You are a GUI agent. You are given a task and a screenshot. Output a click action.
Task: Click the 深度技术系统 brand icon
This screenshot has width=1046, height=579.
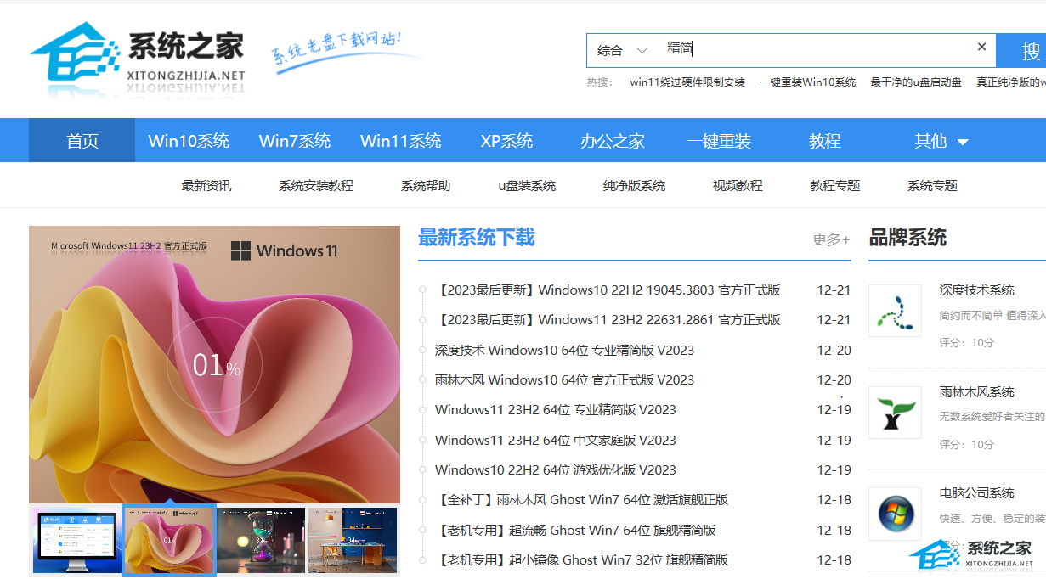895,311
